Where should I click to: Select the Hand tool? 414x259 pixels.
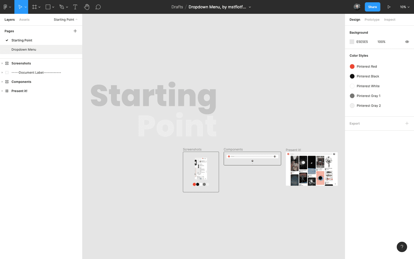[x=87, y=7]
